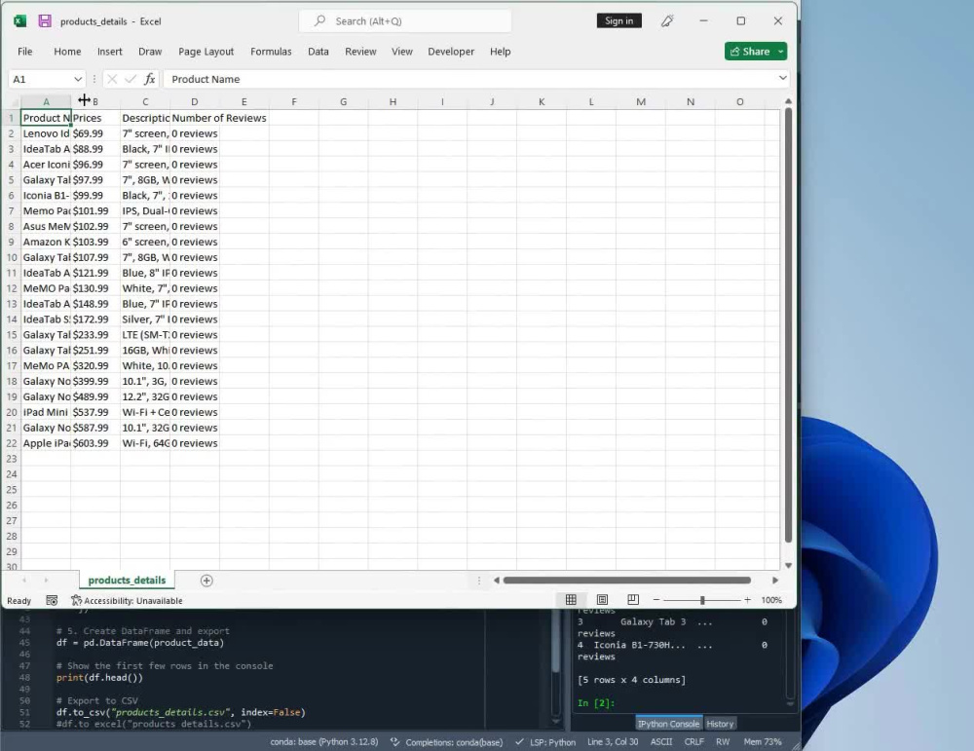Click vertical scroll up arrow
974x751 pixels.
tap(788, 101)
